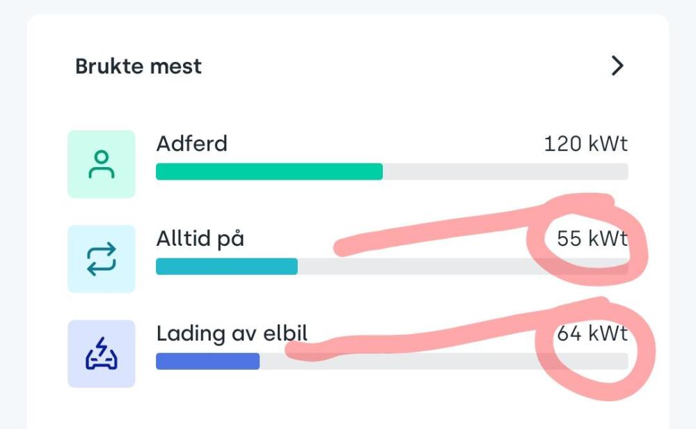Open the Adferd person icon tile
The width and height of the screenshot is (696, 429).
click(101, 164)
